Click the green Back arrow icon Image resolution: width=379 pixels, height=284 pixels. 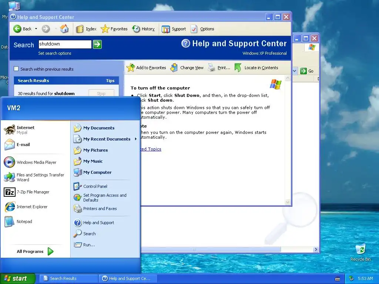pyautogui.click(x=17, y=29)
